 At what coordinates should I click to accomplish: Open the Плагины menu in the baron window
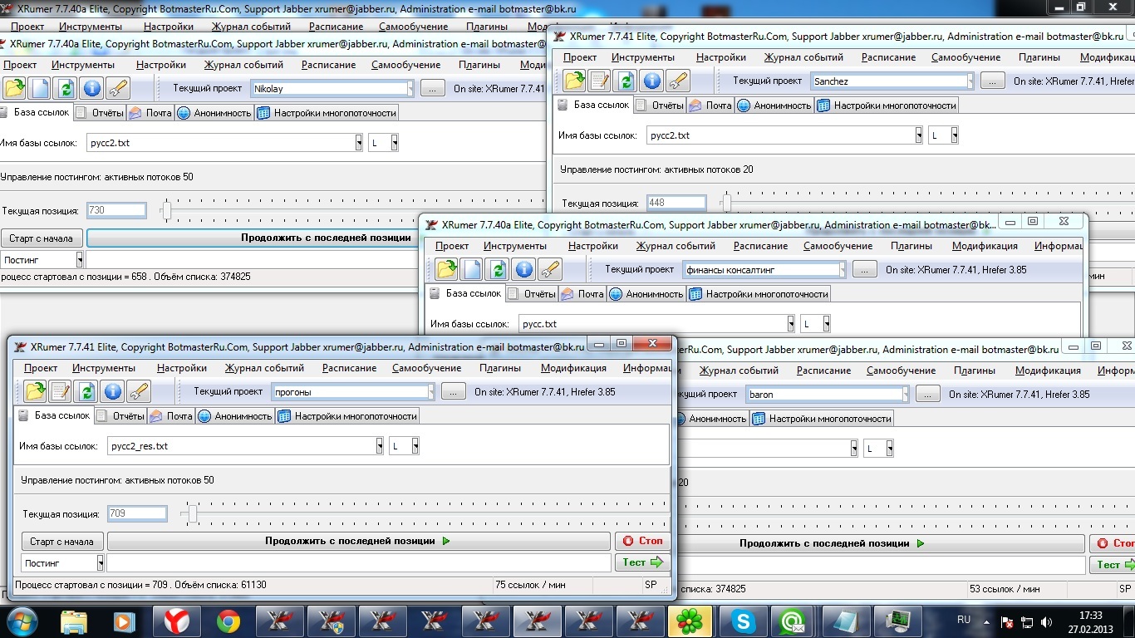(x=975, y=371)
